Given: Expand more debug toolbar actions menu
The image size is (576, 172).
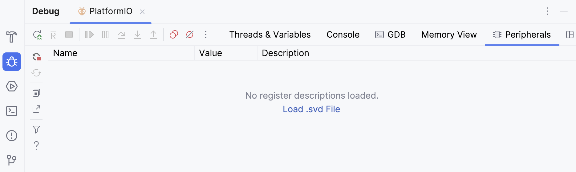Looking at the screenshot, I should pos(206,35).
